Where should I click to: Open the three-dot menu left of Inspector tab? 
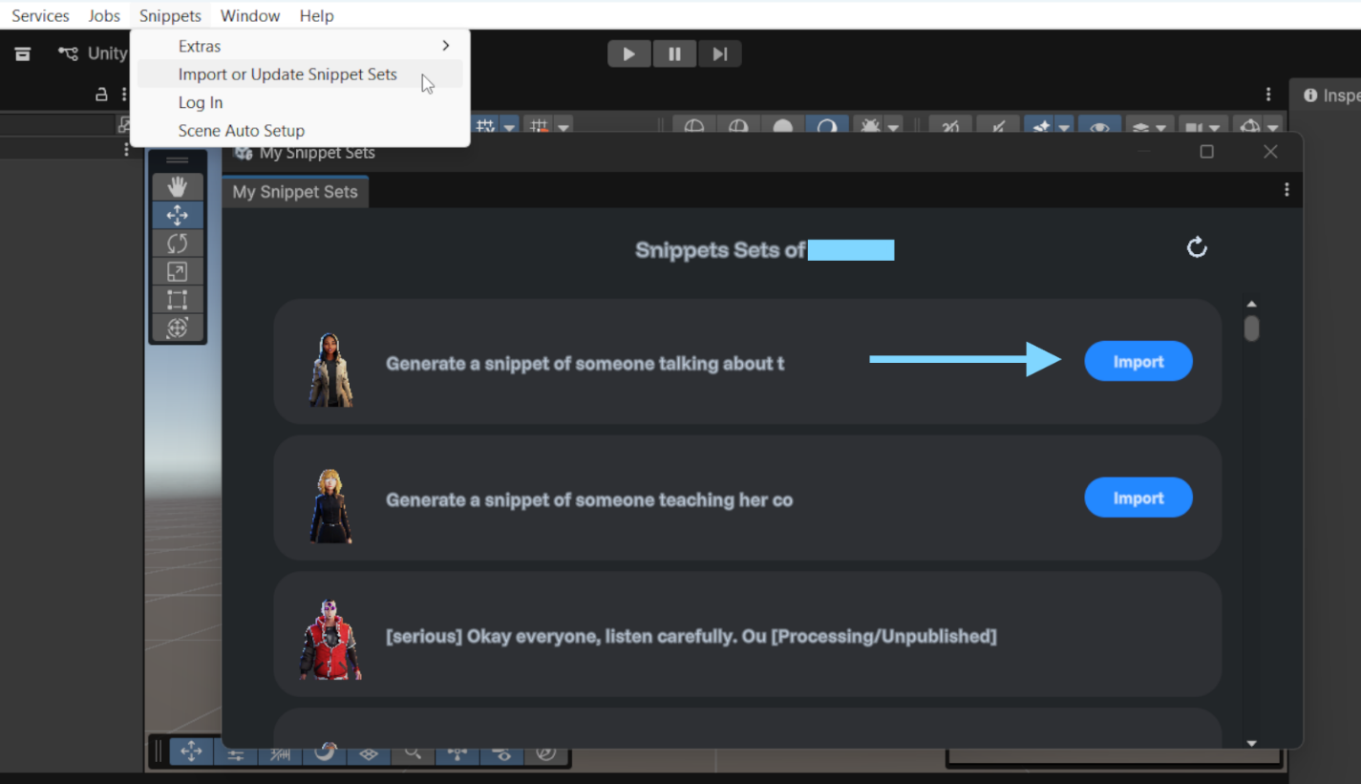tap(1268, 95)
